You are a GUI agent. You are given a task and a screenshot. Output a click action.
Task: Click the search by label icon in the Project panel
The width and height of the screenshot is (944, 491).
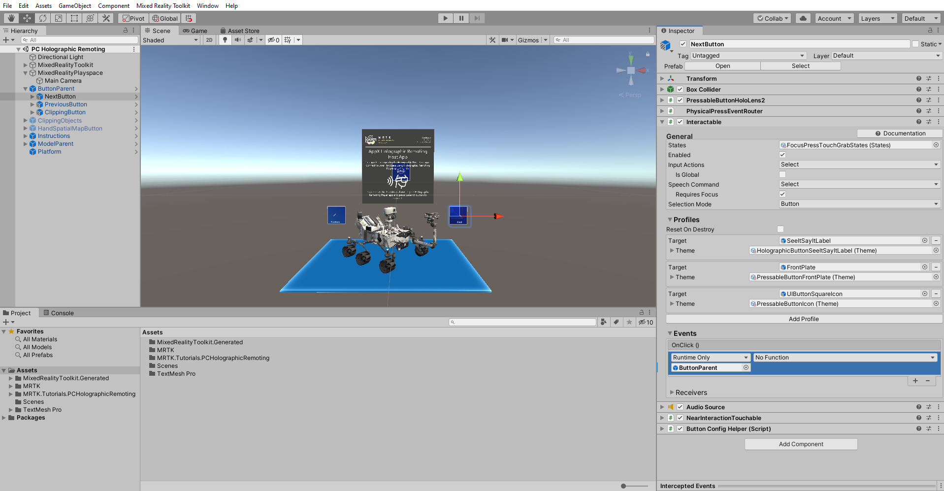(x=617, y=322)
